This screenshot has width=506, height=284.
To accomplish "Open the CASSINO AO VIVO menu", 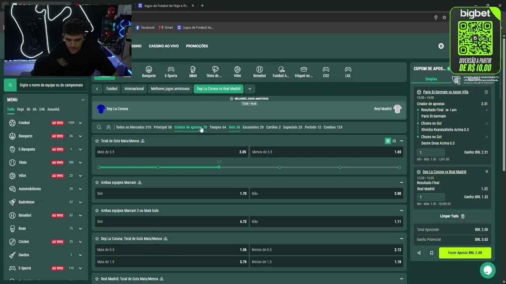I will pyautogui.click(x=164, y=46).
